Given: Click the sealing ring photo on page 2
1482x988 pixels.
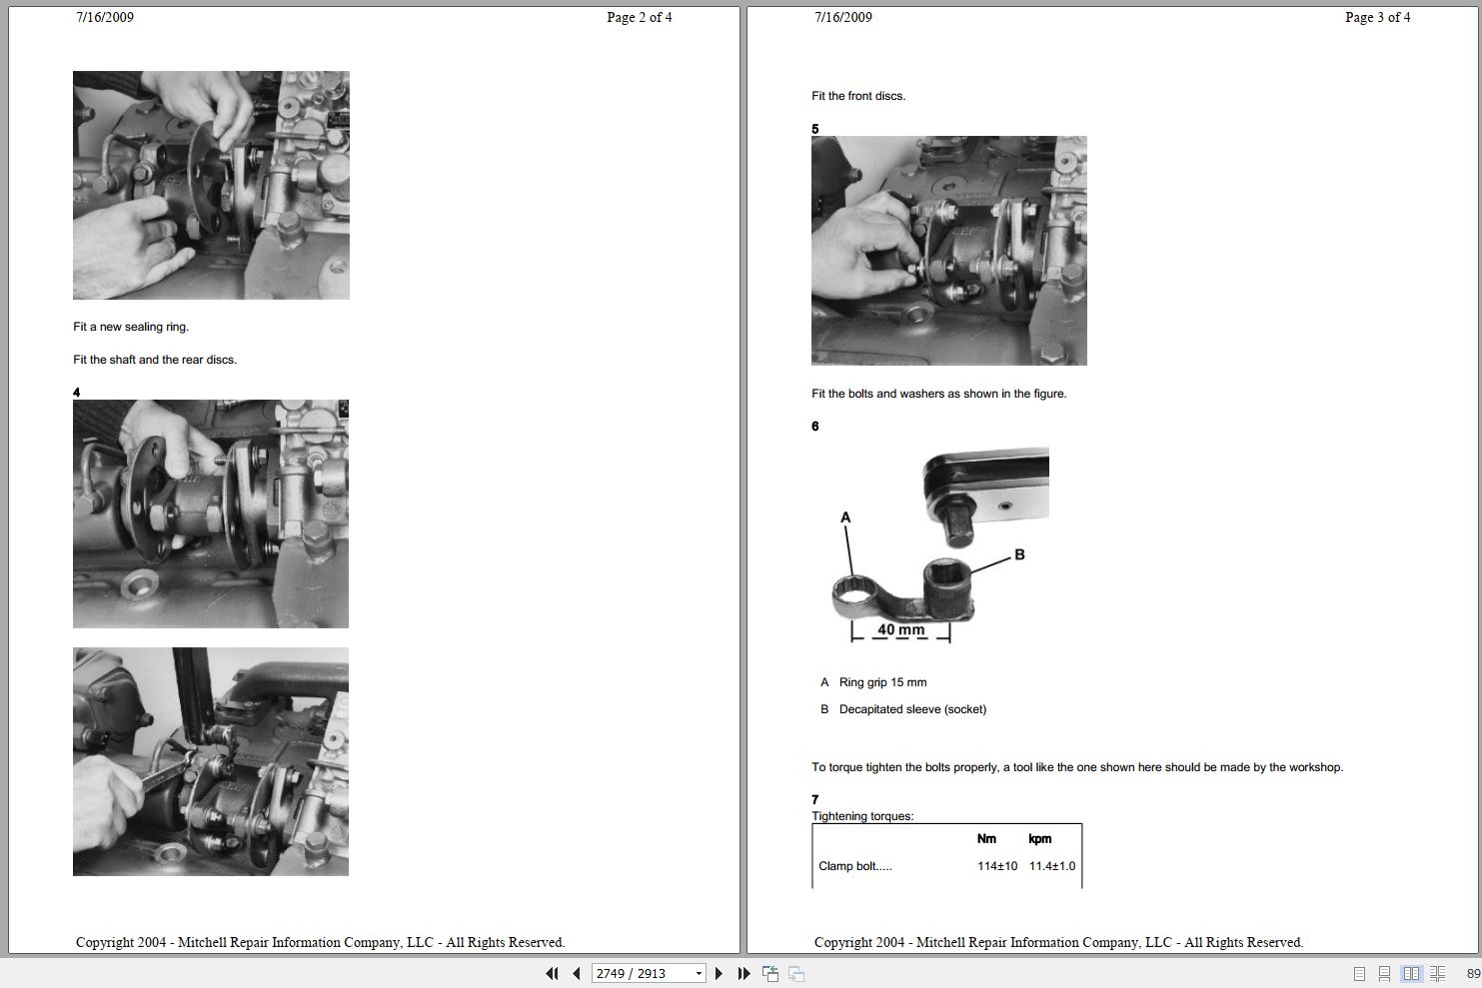Looking at the screenshot, I should tap(210, 184).
